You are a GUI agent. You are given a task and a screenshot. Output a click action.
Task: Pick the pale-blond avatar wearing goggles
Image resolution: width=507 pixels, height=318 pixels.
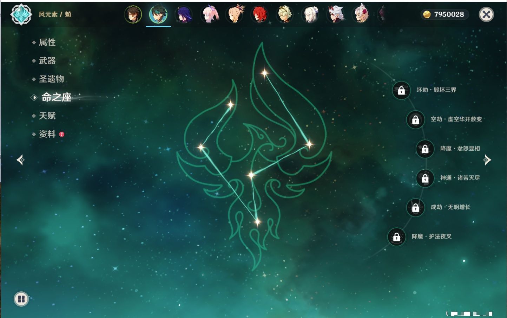click(285, 14)
